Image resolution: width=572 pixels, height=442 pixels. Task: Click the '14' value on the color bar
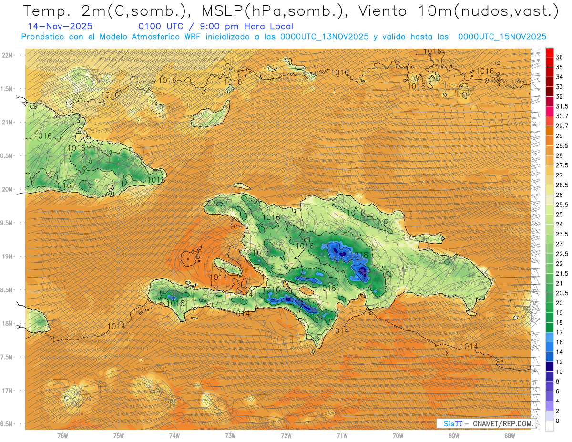559,352
